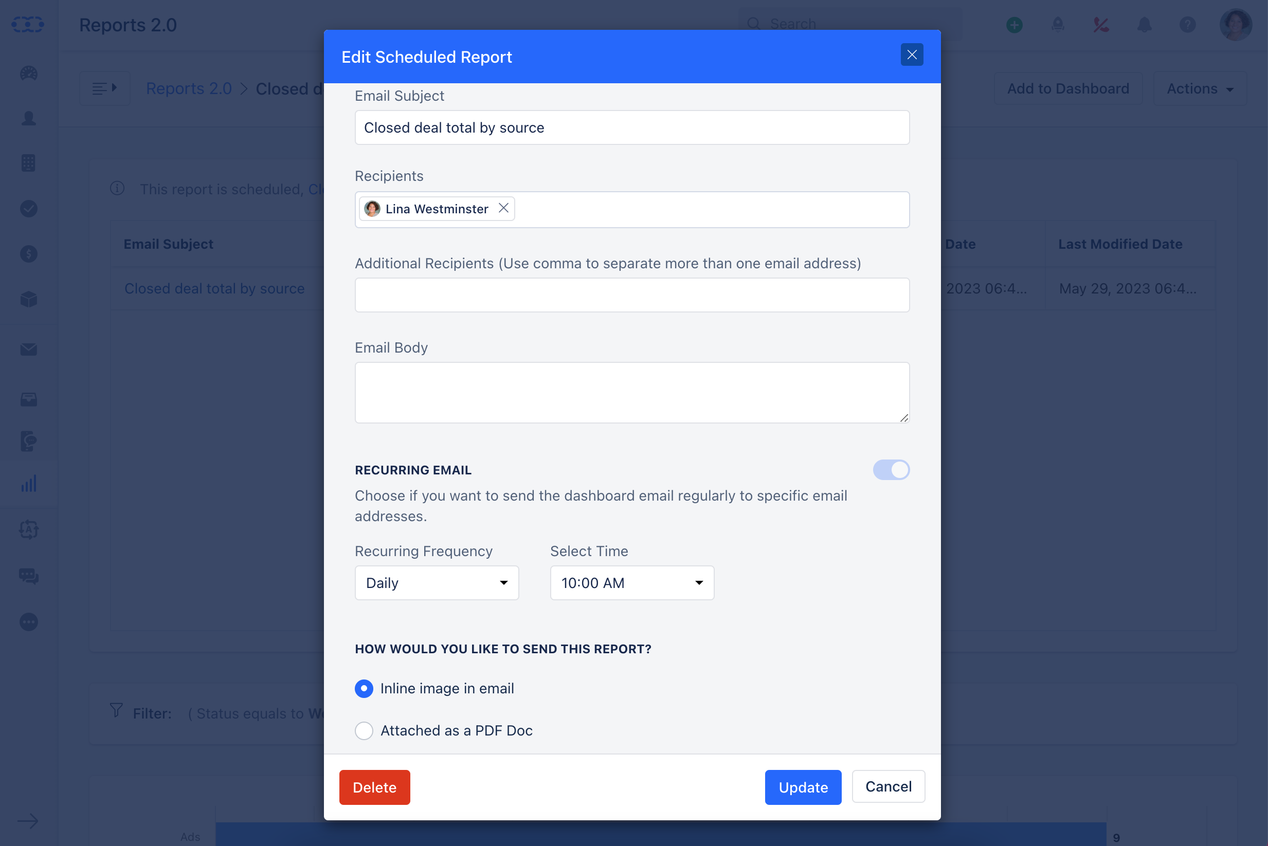This screenshot has height=846, width=1268.
Task: Remove Lina Westminster from recipients
Action: [x=503, y=208]
